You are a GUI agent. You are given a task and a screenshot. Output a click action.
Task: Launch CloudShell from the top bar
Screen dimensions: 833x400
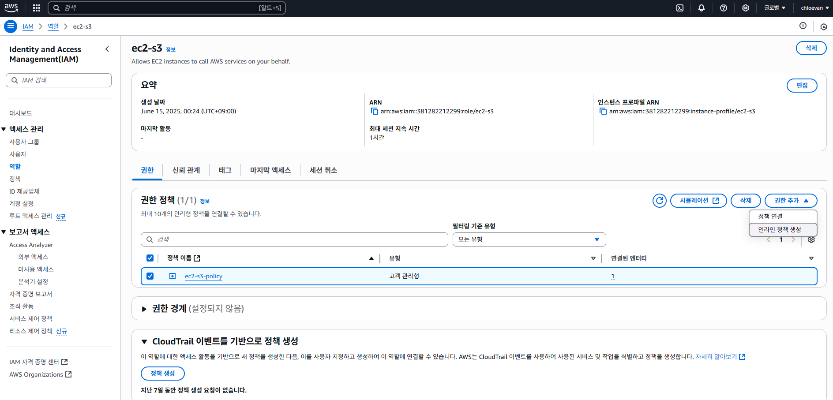[x=680, y=8]
